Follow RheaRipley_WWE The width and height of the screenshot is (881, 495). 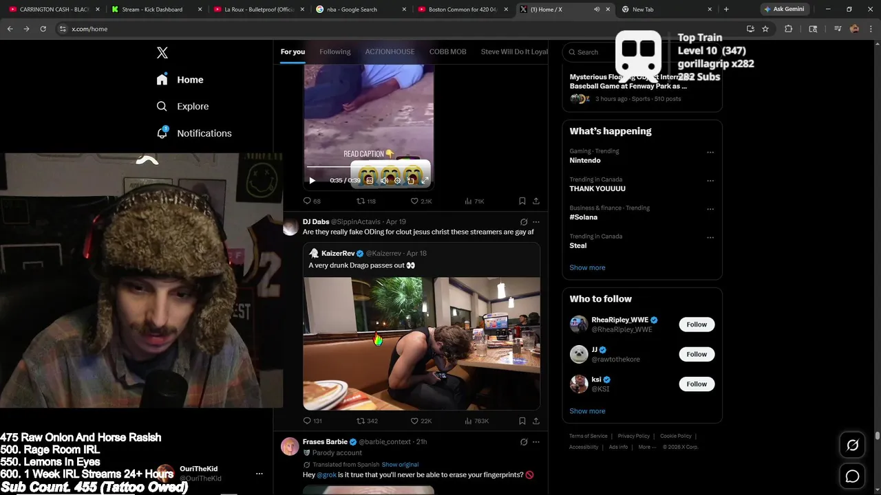click(x=697, y=324)
